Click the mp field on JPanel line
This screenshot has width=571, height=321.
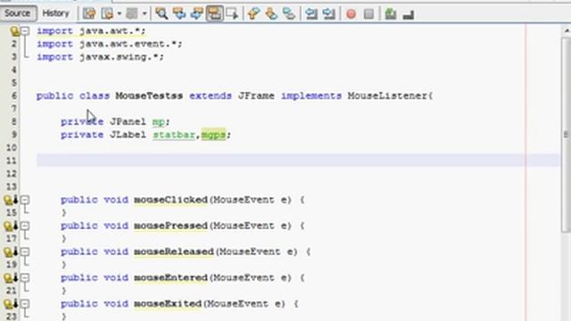[159, 122]
